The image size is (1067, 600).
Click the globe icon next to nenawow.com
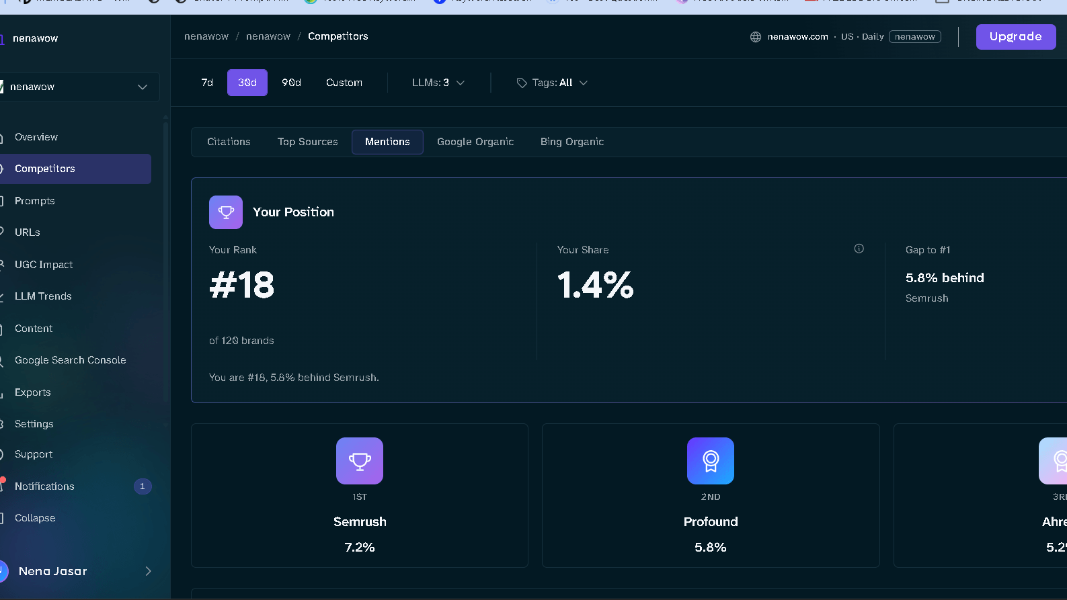click(x=756, y=37)
